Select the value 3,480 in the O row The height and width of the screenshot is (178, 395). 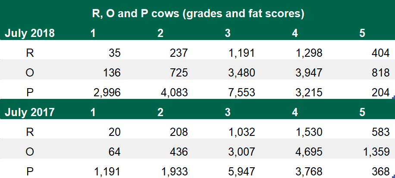tap(241, 73)
